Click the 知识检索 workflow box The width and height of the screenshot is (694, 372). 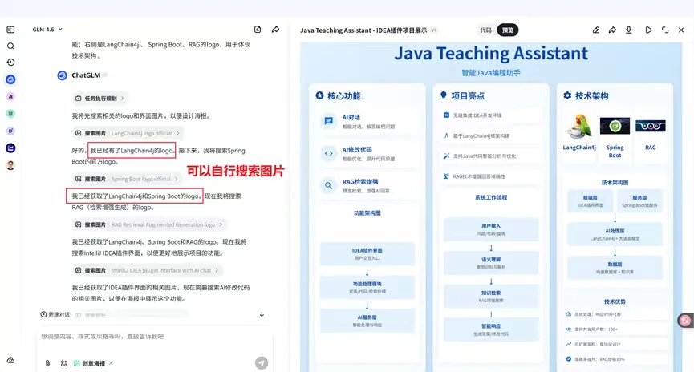point(491,297)
